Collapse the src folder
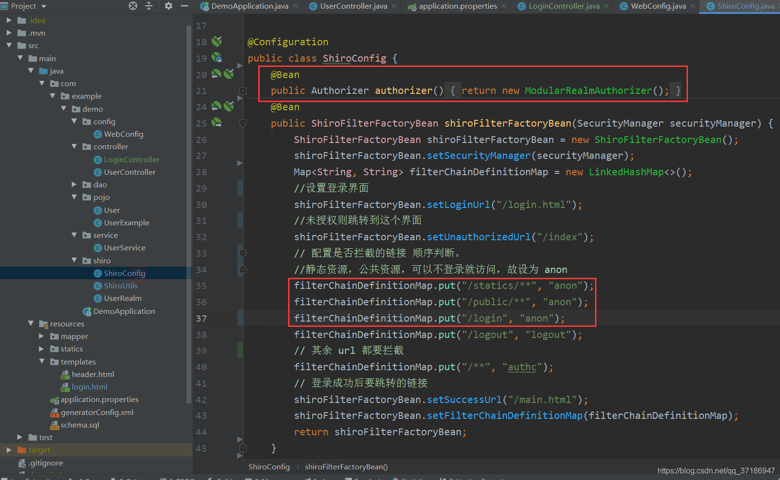 9,45
